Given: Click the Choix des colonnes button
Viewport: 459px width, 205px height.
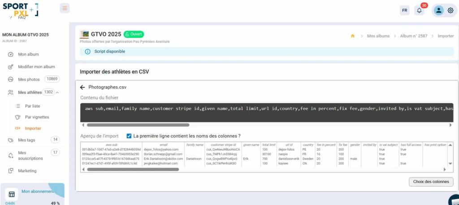Looking at the screenshot, I should click(431, 182).
